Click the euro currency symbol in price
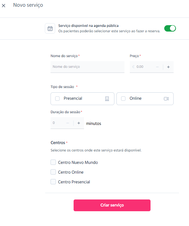Viewport: 189px width, 226px height. (133, 67)
